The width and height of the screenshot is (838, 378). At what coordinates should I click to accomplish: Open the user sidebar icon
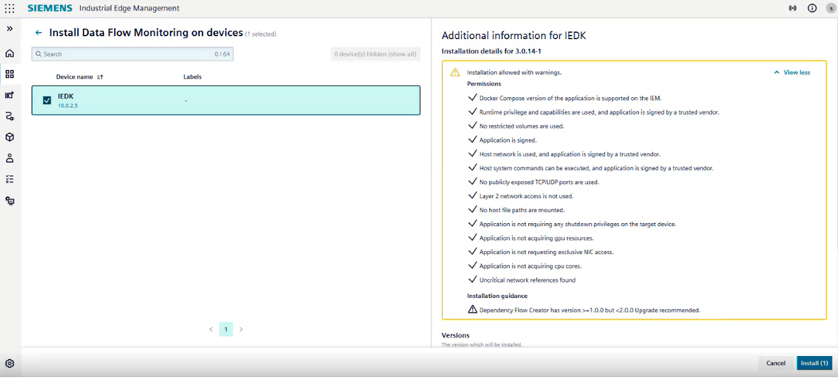(x=10, y=158)
